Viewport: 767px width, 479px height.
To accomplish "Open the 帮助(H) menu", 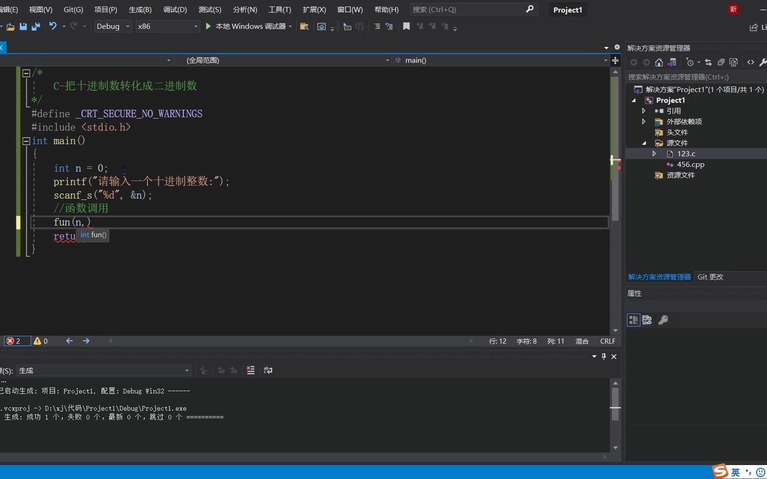I will point(386,9).
